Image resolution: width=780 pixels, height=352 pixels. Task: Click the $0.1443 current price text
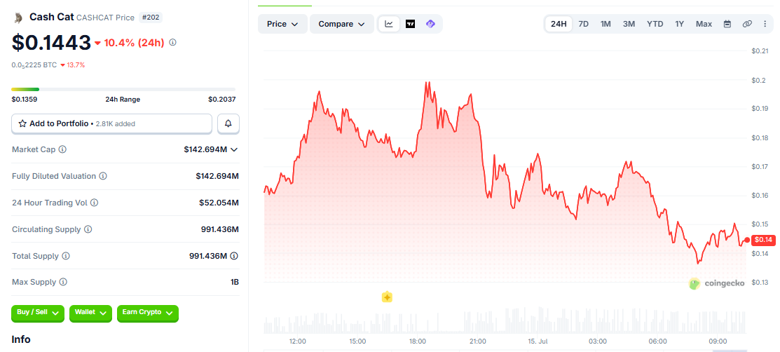[x=51, y=43]
